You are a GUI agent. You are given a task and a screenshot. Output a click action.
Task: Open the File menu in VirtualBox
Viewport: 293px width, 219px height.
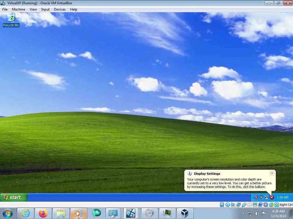click(x=5, y=9)
